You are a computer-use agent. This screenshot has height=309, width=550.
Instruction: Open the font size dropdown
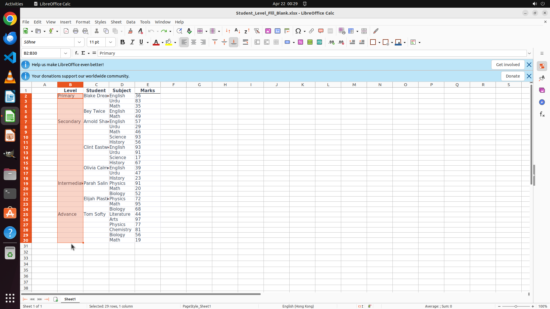click(111, 42)
